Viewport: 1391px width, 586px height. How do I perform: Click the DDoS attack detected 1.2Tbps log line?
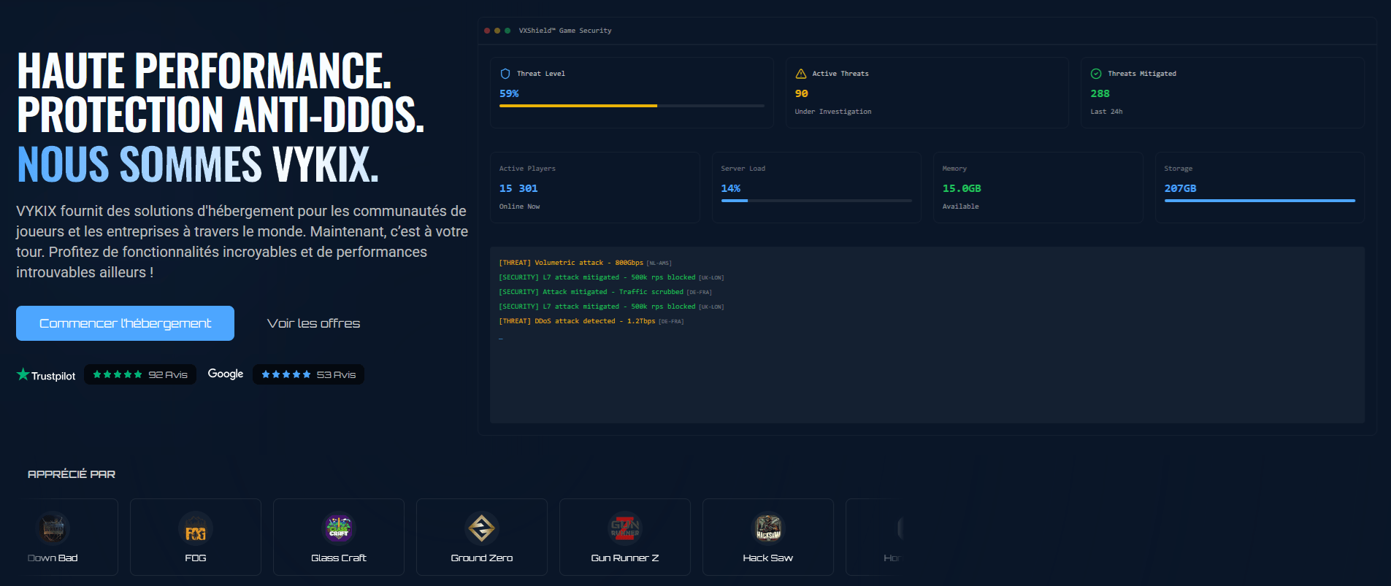click(x=591, y=321)
